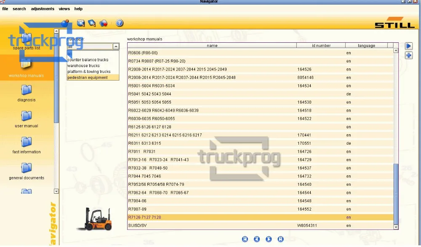421x247 pixels.
Task: Click the toolbar icon with red heart
Action: click(x=104, y=23)
